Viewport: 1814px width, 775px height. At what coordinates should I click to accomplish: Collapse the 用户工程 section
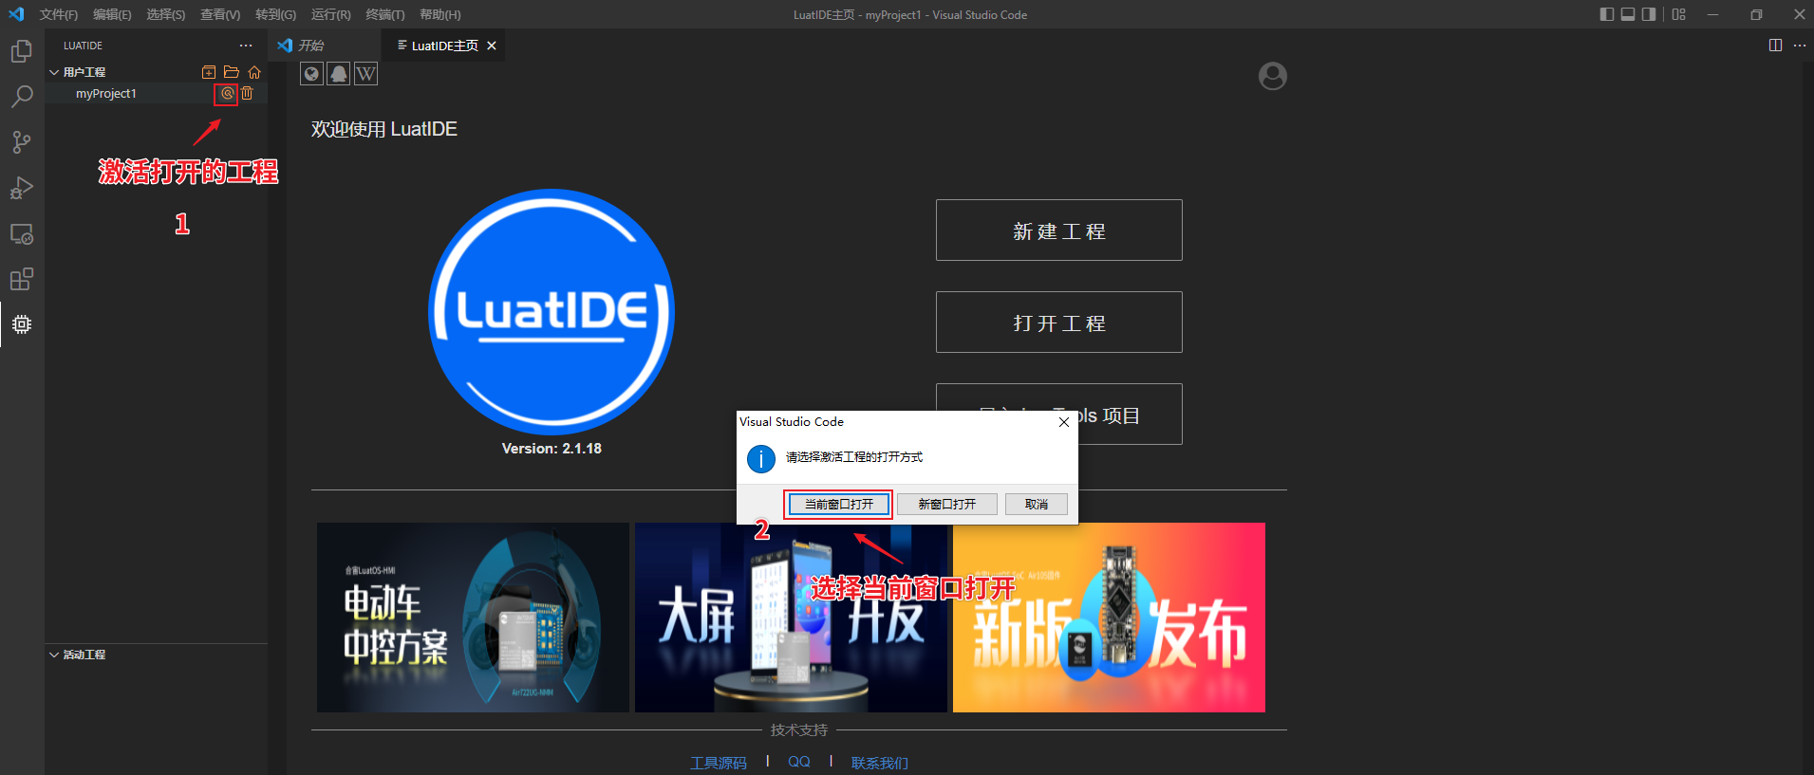pos(54,72)
